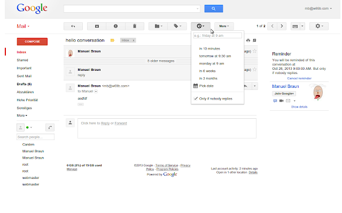The height and width of the screenshot is (213, 342).
Task: Open the Inbox folder
Action: pos(21,52)
